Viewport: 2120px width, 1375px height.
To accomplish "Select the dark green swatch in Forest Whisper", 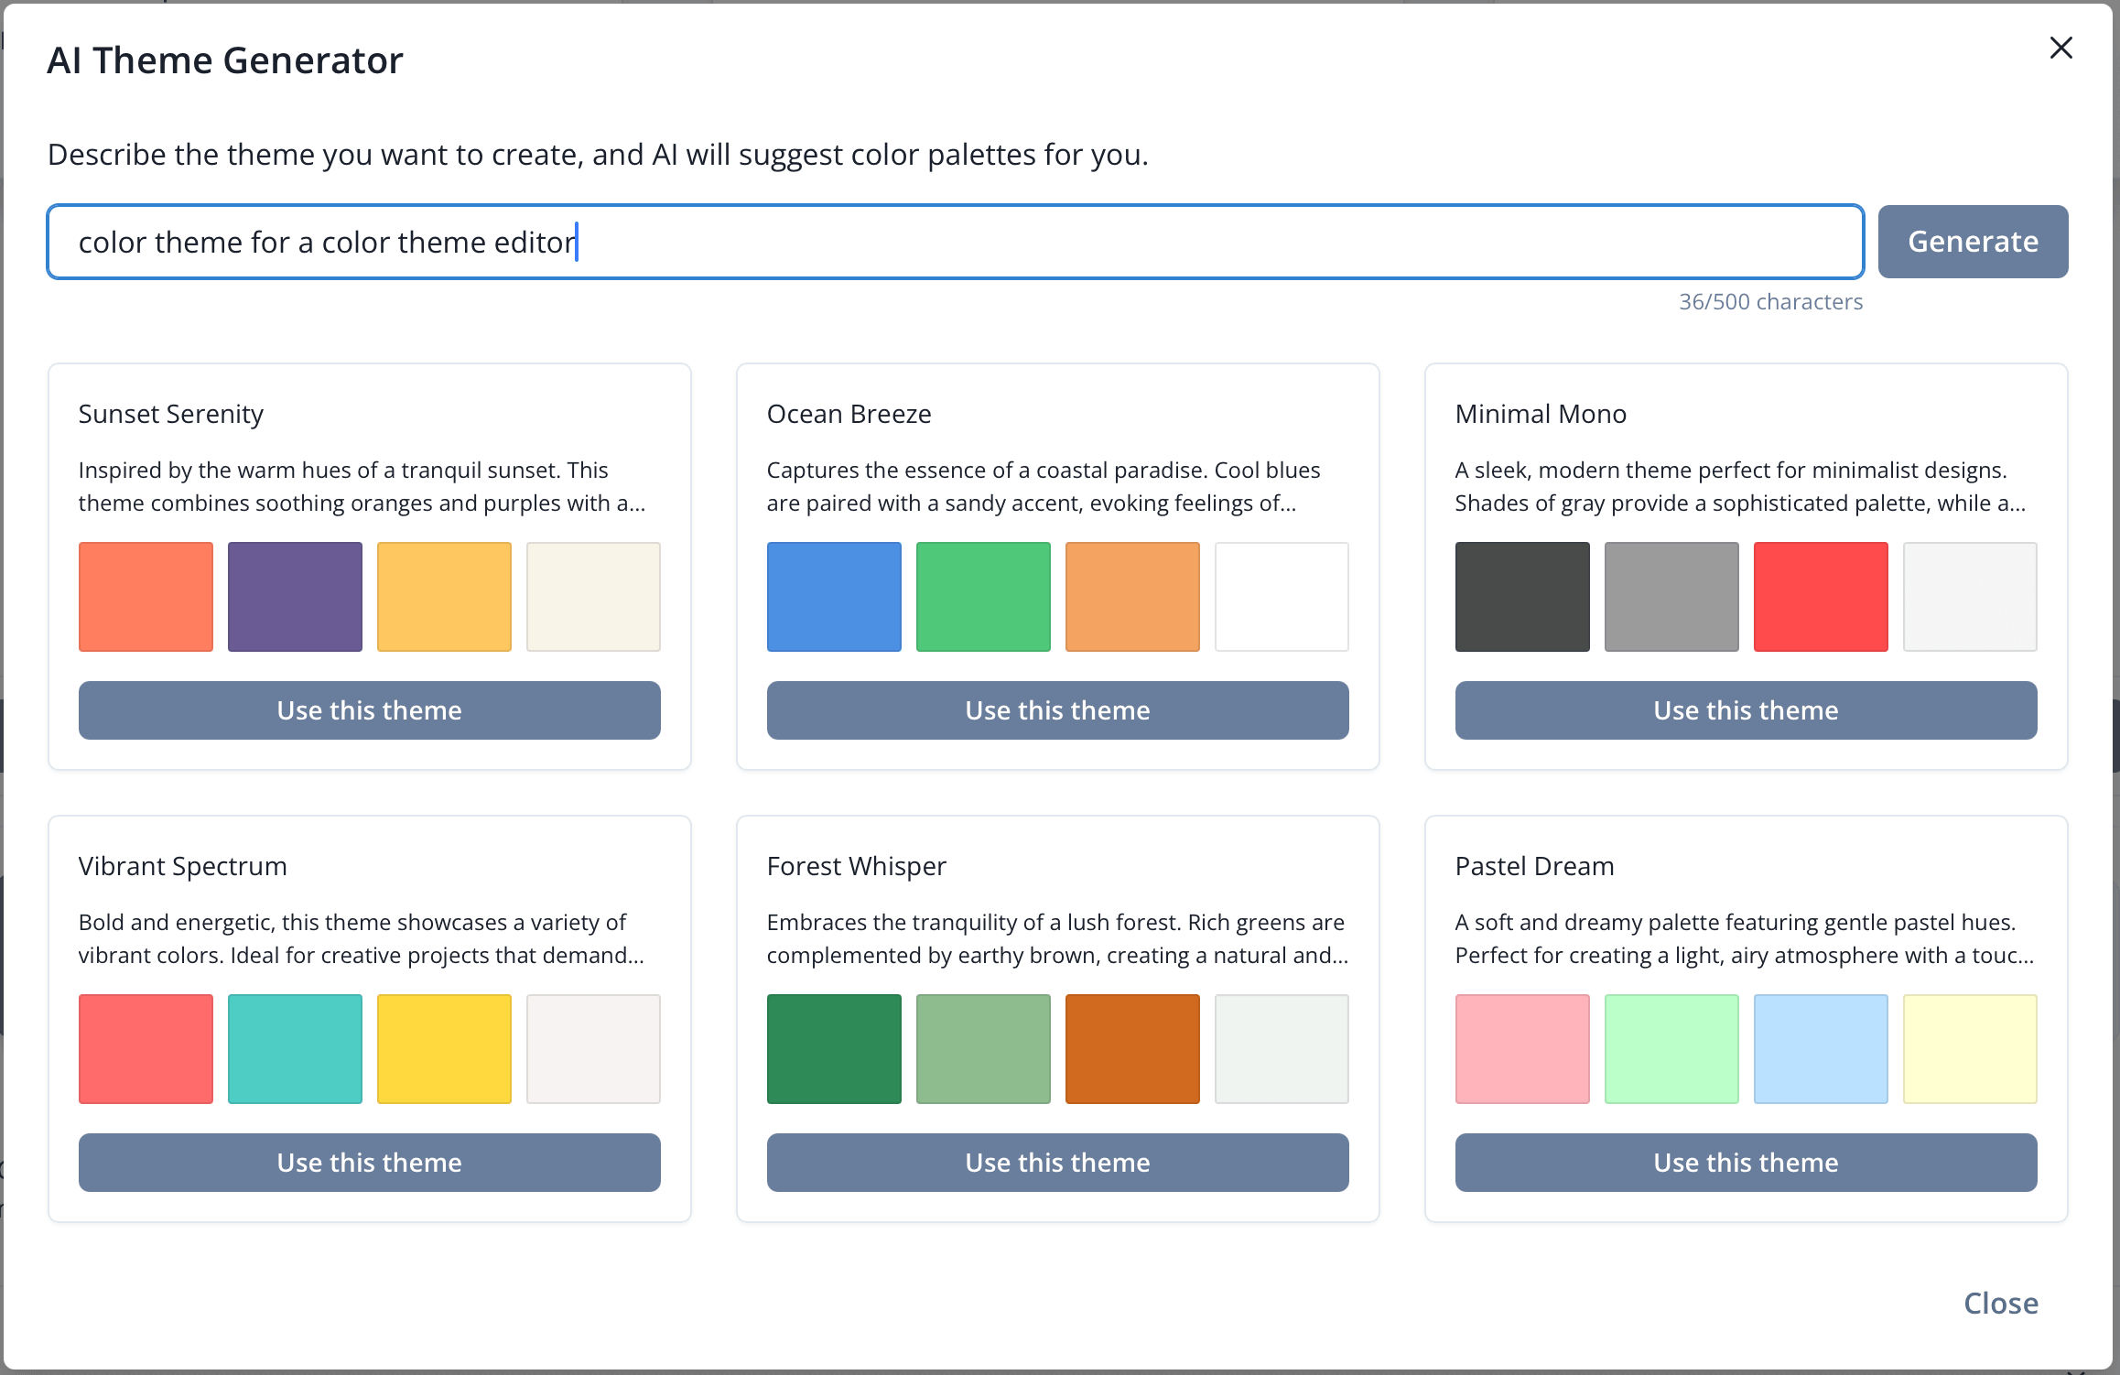I will coord(834,1049).
